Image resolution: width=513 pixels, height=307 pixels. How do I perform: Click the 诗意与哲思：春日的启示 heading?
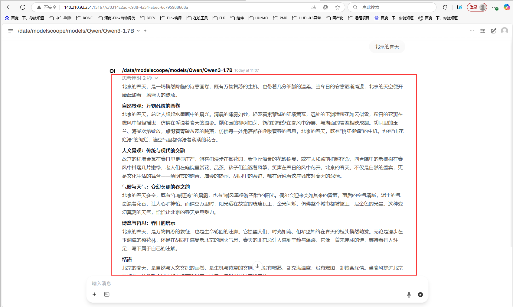pos(149,223)
